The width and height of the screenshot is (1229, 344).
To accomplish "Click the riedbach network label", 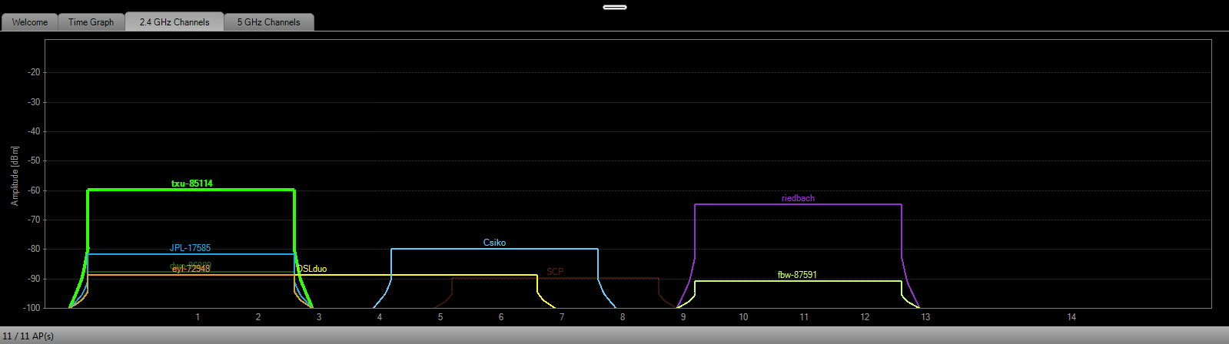I will click(x=798, y=198).
